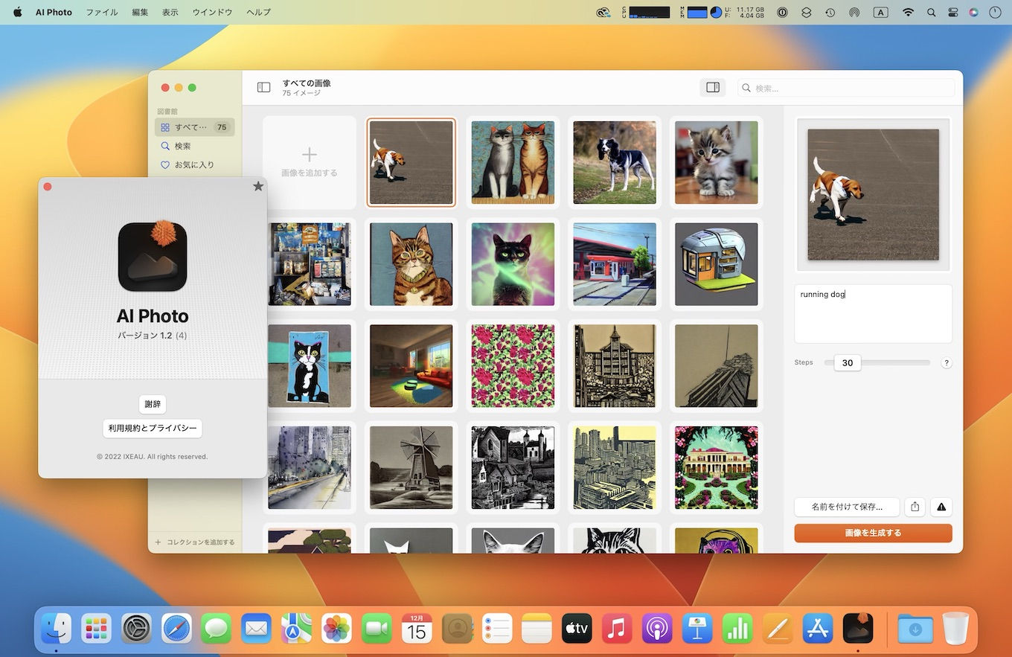Open the Steps help question mark

click(947, 363)
